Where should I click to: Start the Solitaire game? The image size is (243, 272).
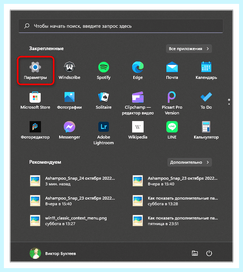(104, 100)
